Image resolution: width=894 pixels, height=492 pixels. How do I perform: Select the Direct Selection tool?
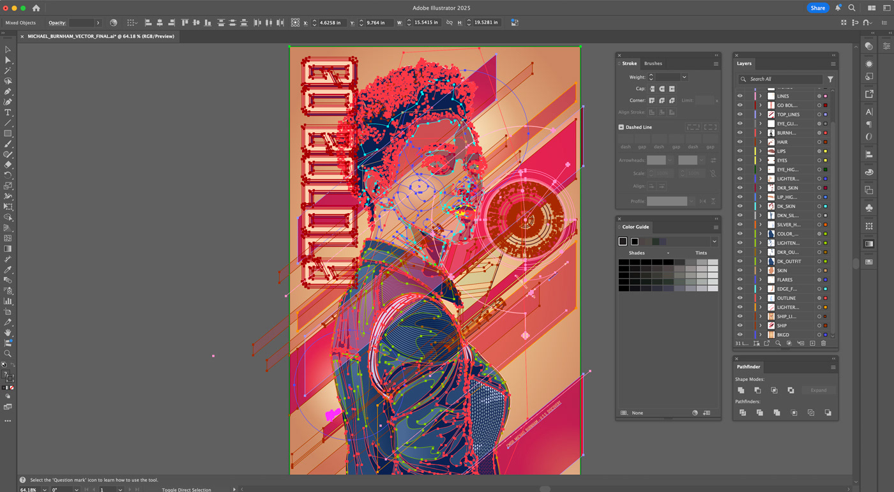click(x=8, y=60)
